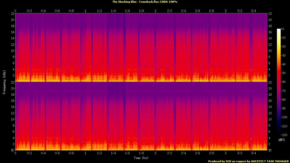Click the '1' ks tick on top time axis
Image resolution: width=290 pixels, height=163 pixels.
[85, 11]
